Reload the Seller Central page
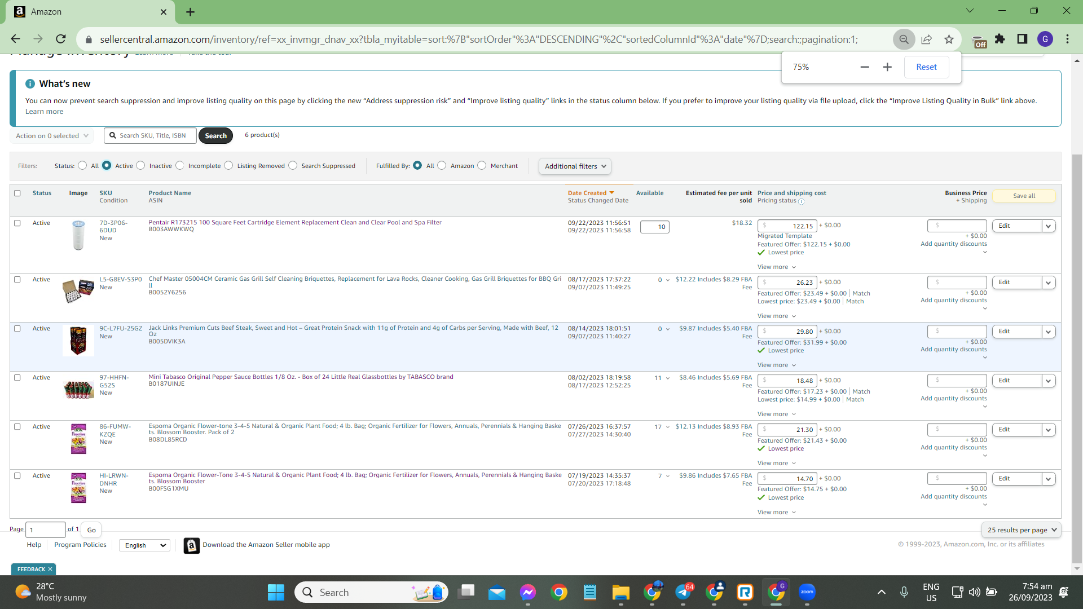This screenshot has width=1083, height=609. click(60, 39)
